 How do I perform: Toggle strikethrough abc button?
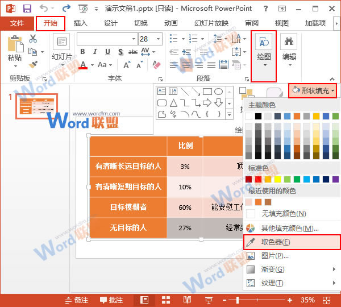(133, 52)
